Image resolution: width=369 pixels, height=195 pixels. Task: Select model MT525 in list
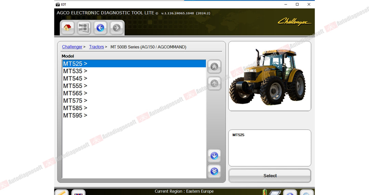pyautogui.click(x=134, y=64)
